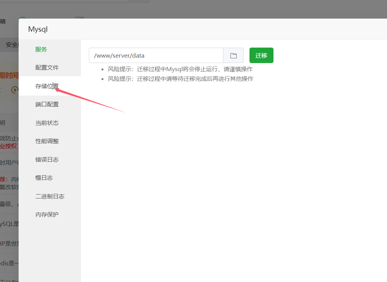Go to the 性能调整 tab

[47, 141]
